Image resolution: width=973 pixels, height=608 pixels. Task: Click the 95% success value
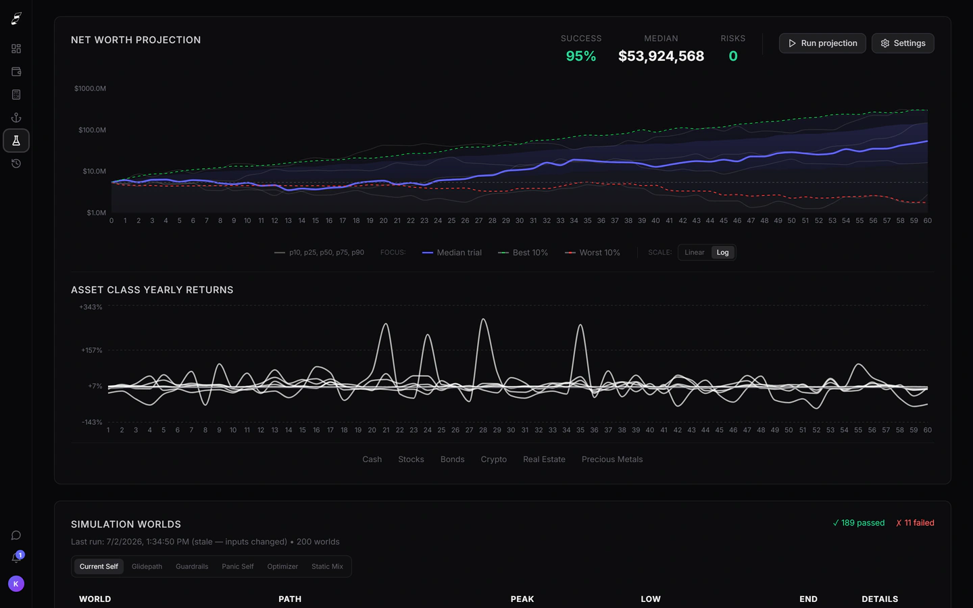tap(581, 56)
